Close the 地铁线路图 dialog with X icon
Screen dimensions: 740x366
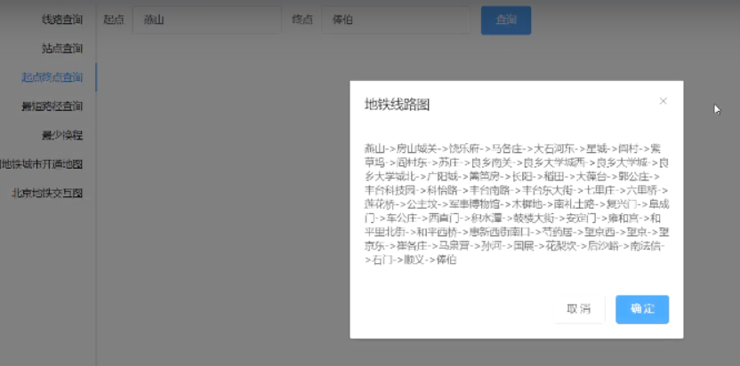tap(664, 101)
